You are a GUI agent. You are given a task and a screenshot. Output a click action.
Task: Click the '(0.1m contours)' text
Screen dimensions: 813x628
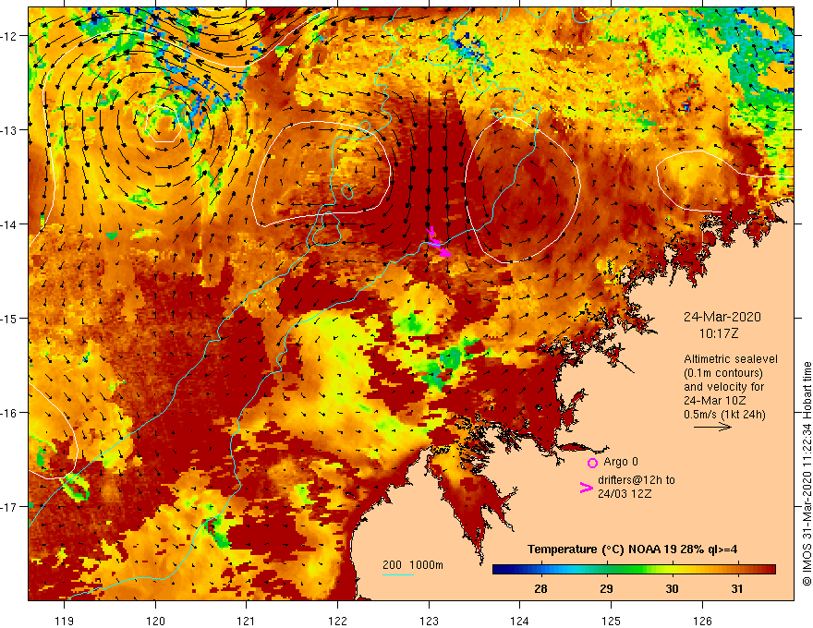[723, 373]
